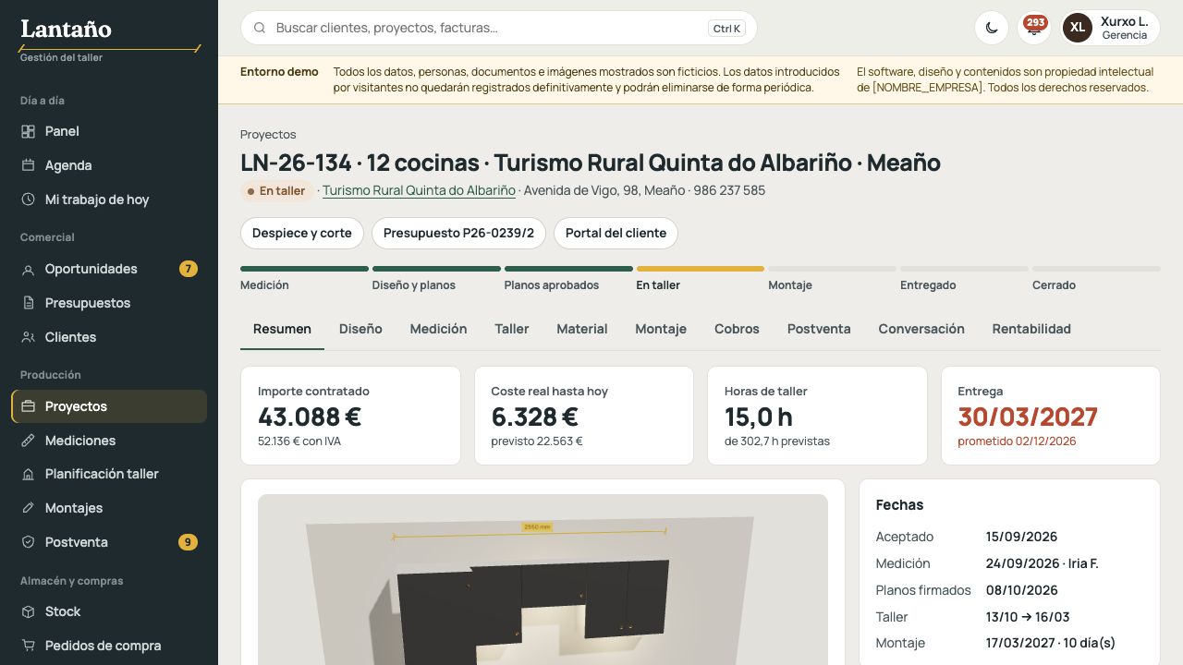Go to the Material tab
Image resolution: width=1183 pixels, height=665 pixels.
[x=582, y=329]
